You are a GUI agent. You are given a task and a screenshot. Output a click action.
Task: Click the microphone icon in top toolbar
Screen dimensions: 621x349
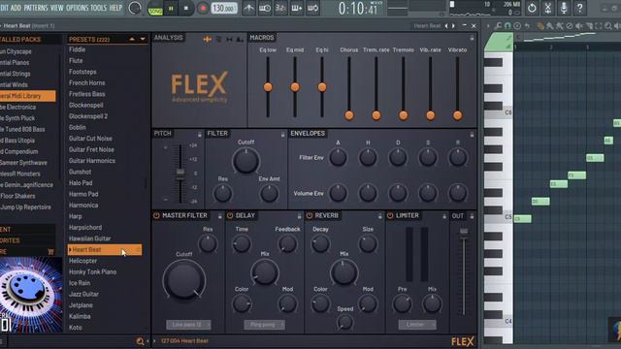click(x=564, y=8)
